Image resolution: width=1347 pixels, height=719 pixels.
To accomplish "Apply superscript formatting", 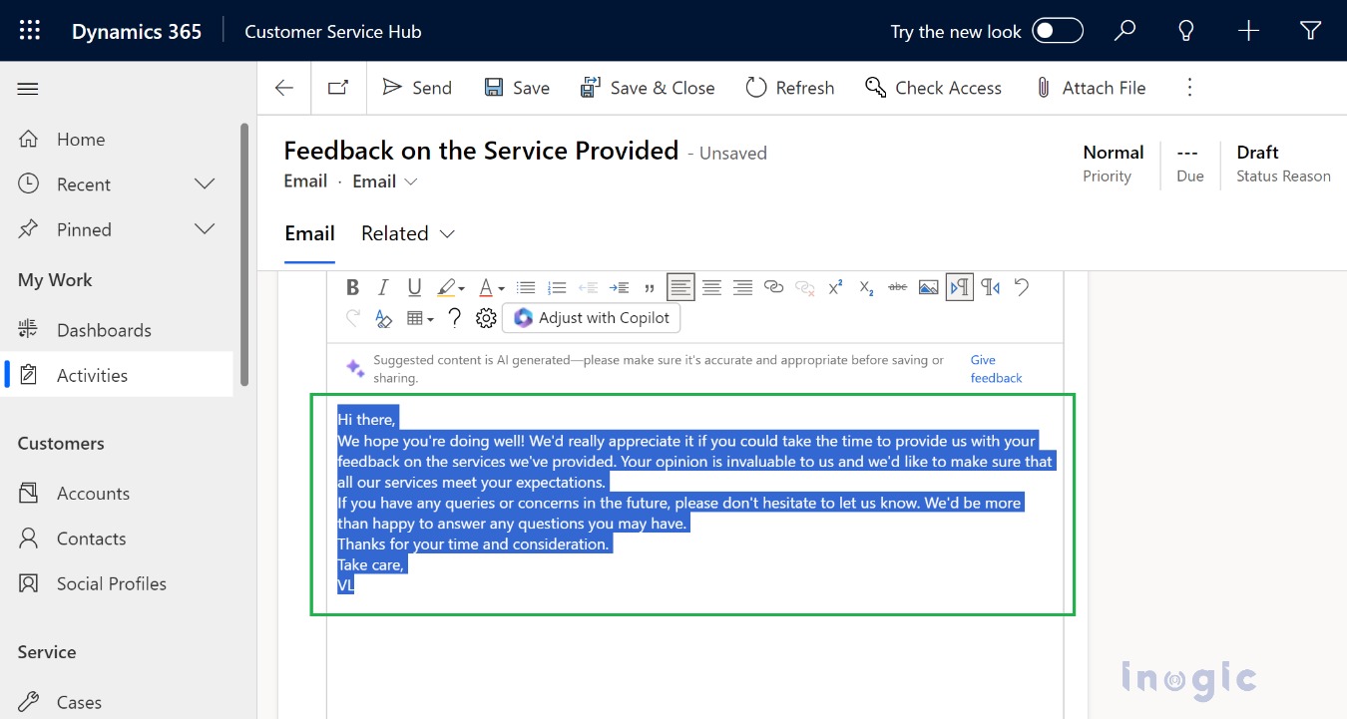I will (835, 287).
